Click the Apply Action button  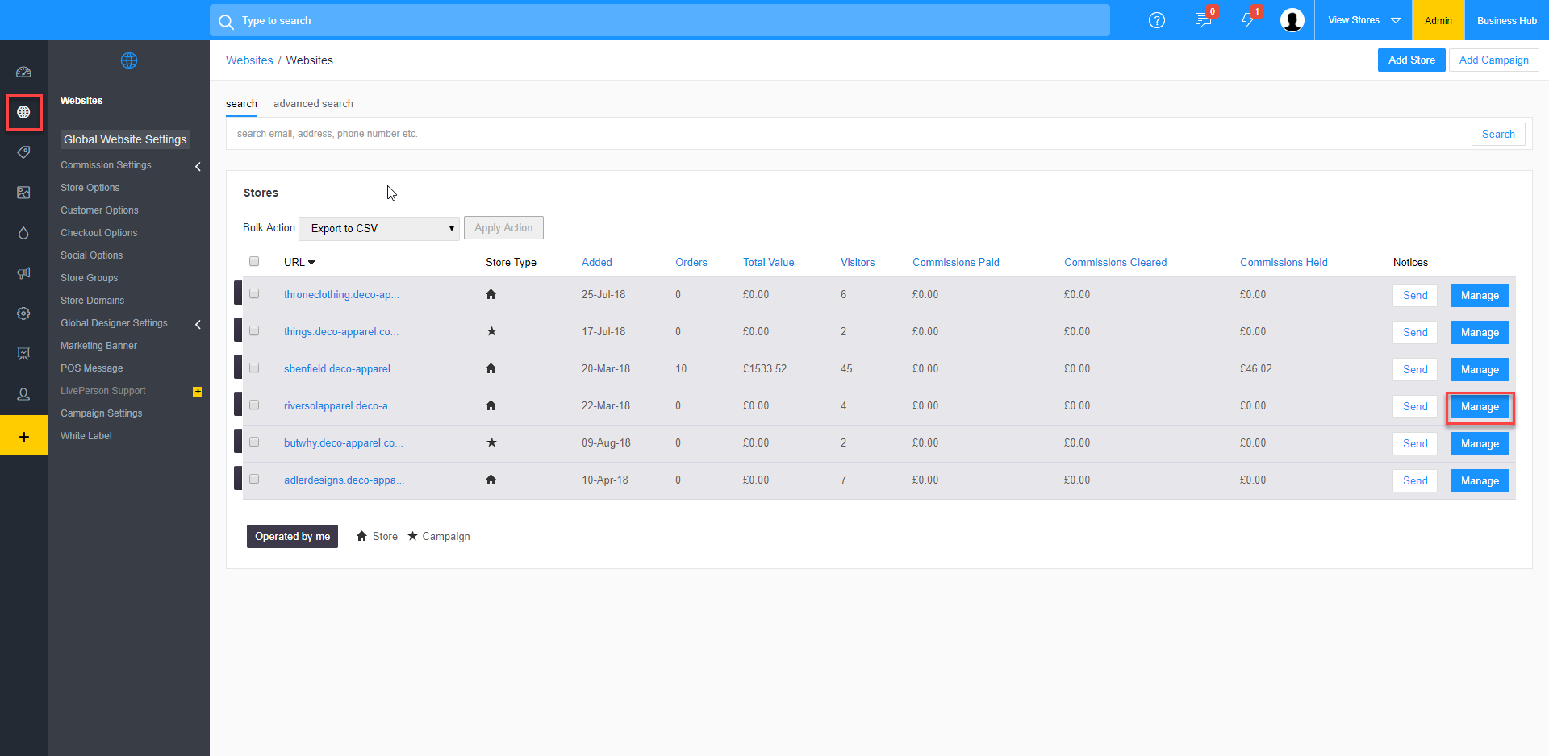point(503,228)
